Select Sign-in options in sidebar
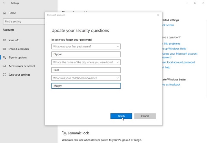 18,57
